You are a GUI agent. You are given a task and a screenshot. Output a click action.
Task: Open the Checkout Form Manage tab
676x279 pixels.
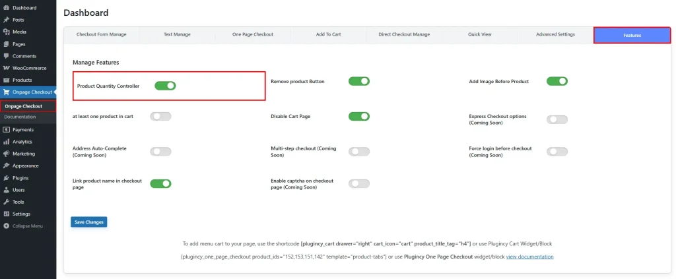[x=101, y=34]
